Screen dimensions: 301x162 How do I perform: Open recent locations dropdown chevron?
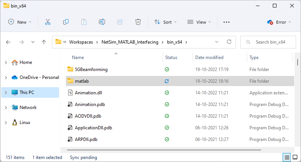click(x=33, y=42)
